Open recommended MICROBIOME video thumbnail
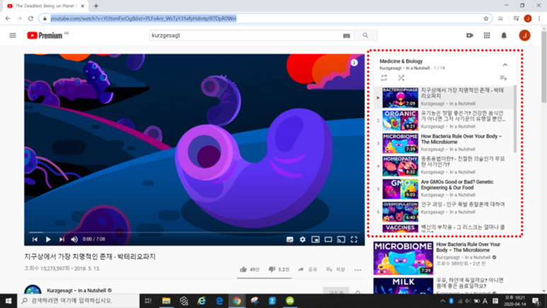Screen dimensions: 547x308 pos(403,258)
